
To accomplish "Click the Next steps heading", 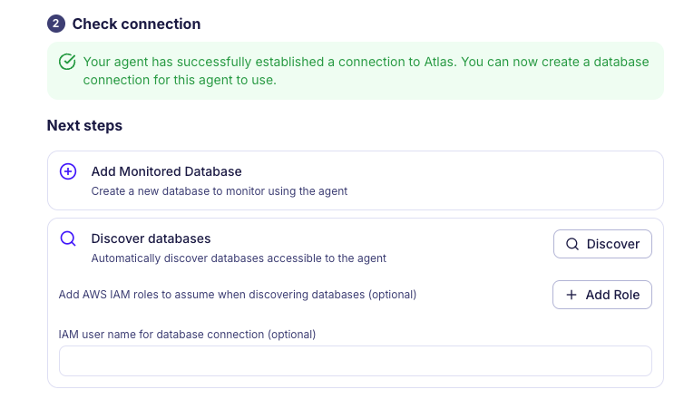I will [x=84, y=125].
